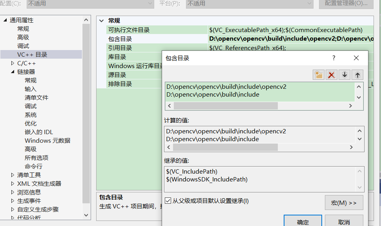The height and width of the screenshot is (226, 381).
Task: Expand the 生成事件 node
Action: (x=13, y=201)
